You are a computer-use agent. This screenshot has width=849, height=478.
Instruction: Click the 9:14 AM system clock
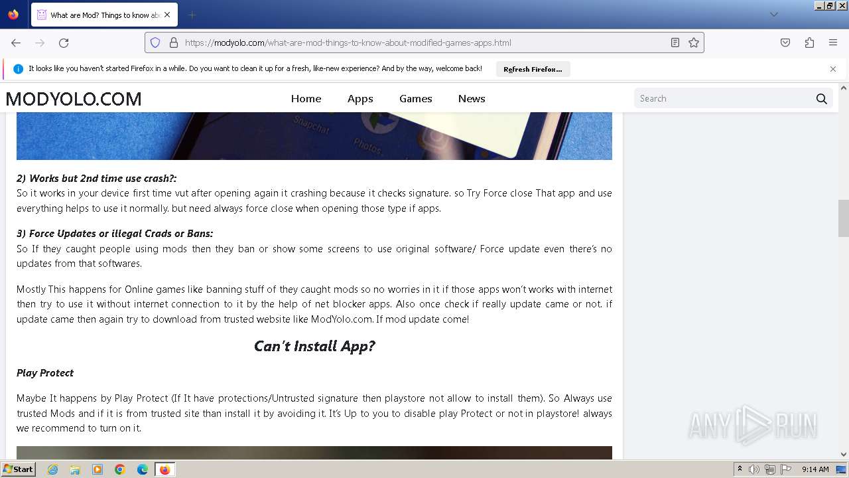coord(815,469)
